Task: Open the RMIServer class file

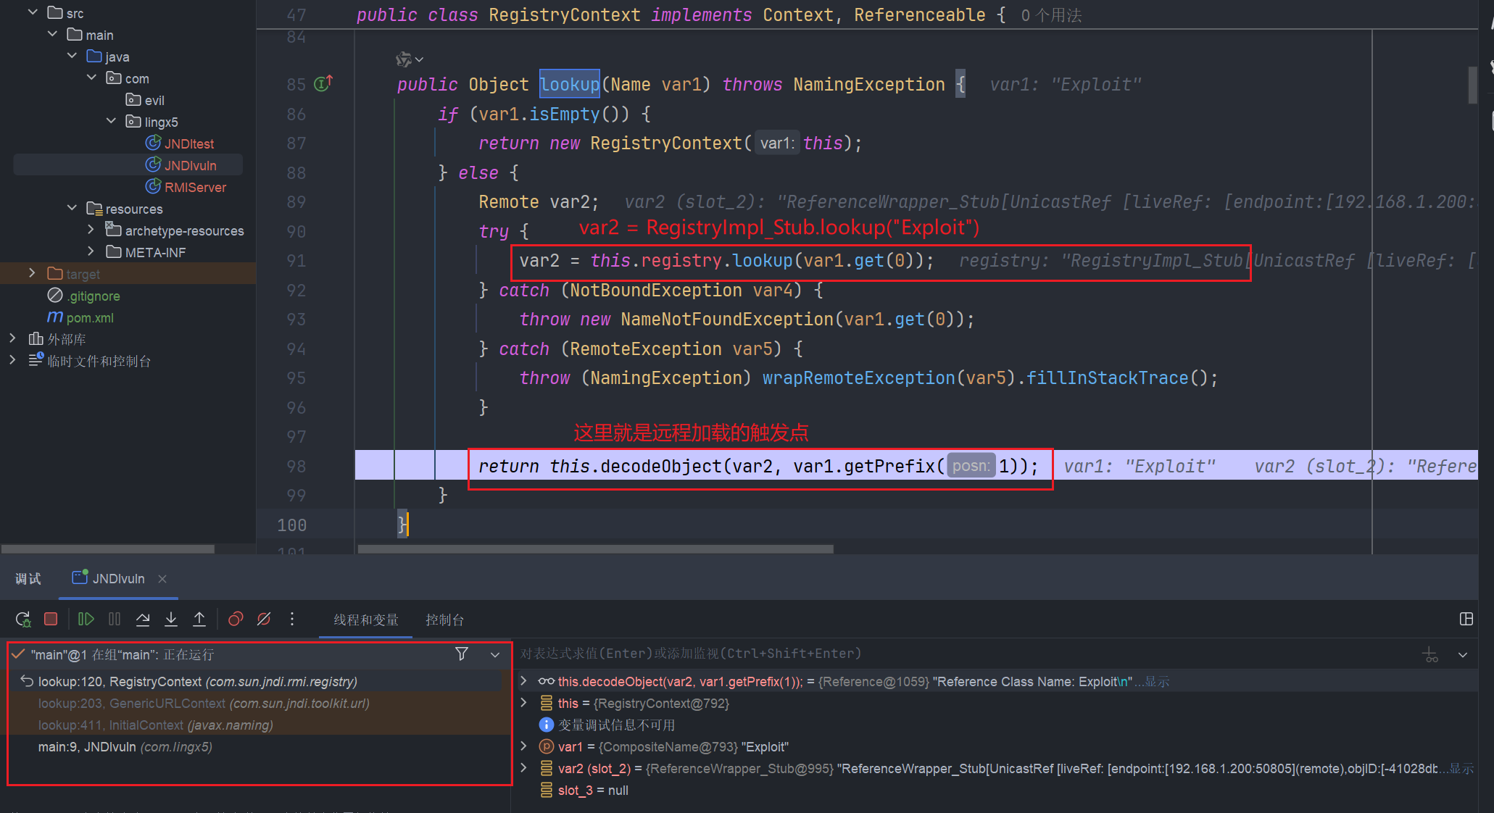Action: point(195,187)
